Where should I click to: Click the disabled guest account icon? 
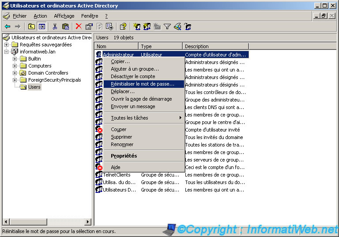[99, 129]
